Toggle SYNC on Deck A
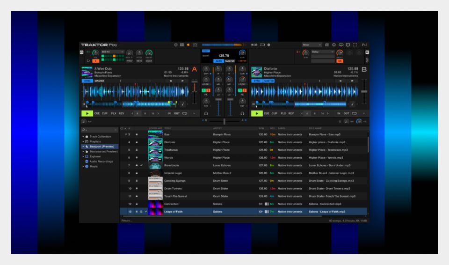The height and width of the screenshot is (265, 449). point(87,81)
